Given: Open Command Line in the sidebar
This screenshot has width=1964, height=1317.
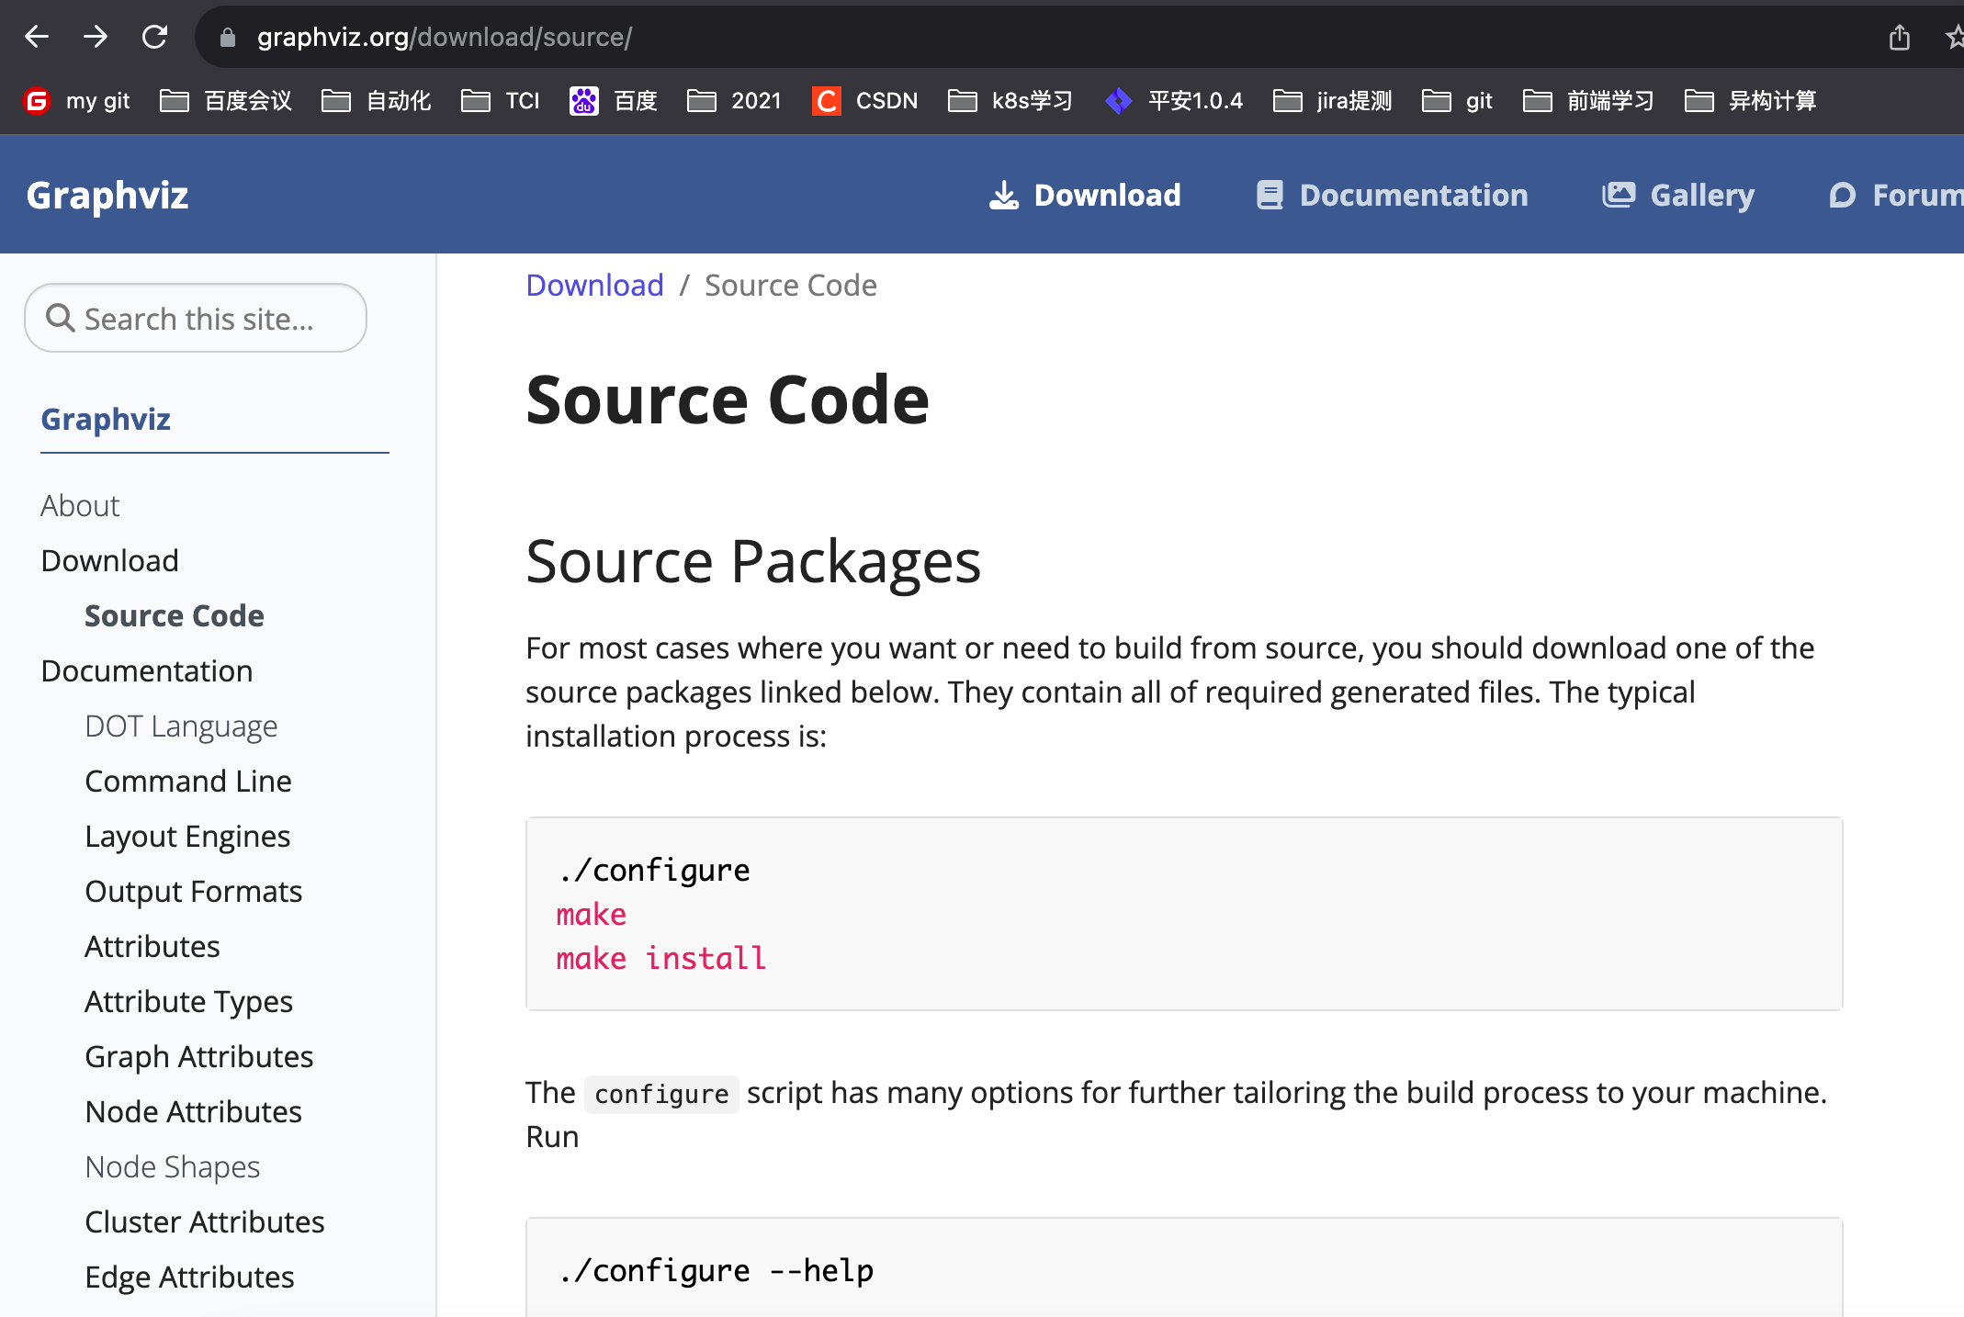Looking at the screenshot, I should (x=188, y=781).
